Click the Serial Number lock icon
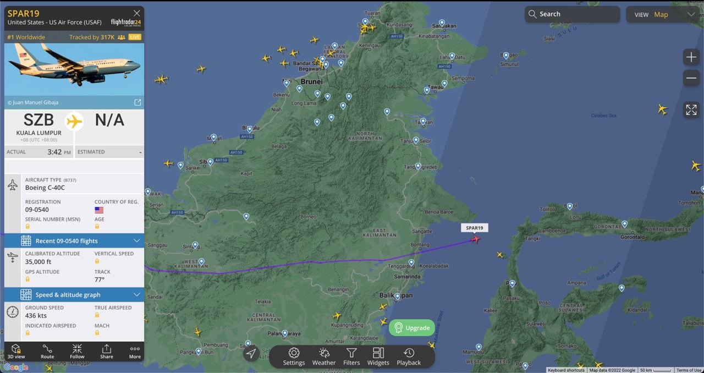704x373 pixels. coord(28,226)
